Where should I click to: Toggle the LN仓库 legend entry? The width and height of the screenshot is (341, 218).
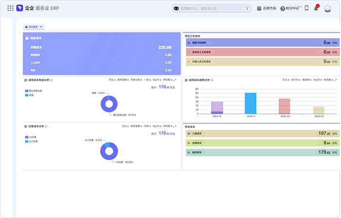tap(33, 137)
